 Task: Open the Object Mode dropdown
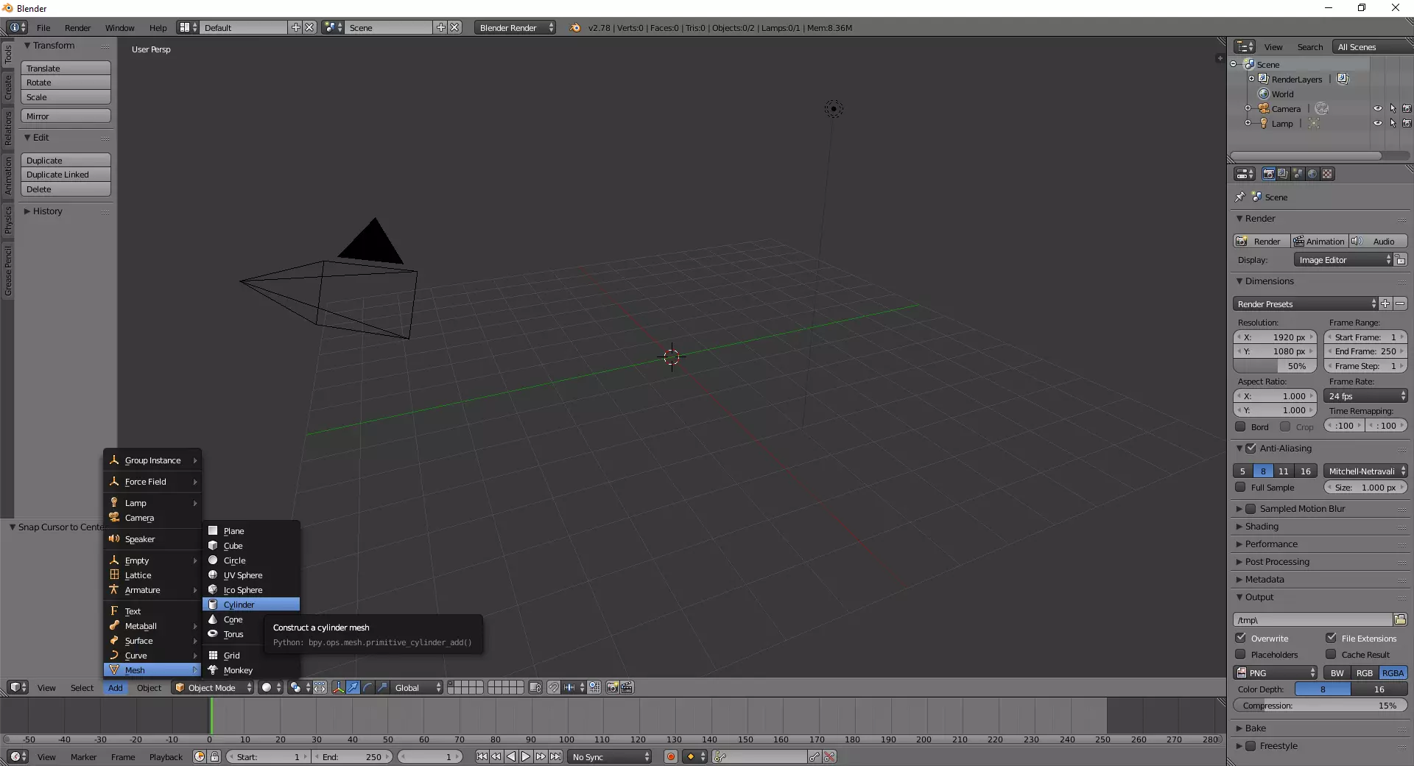pyautogui.click(x=213, y=687)
